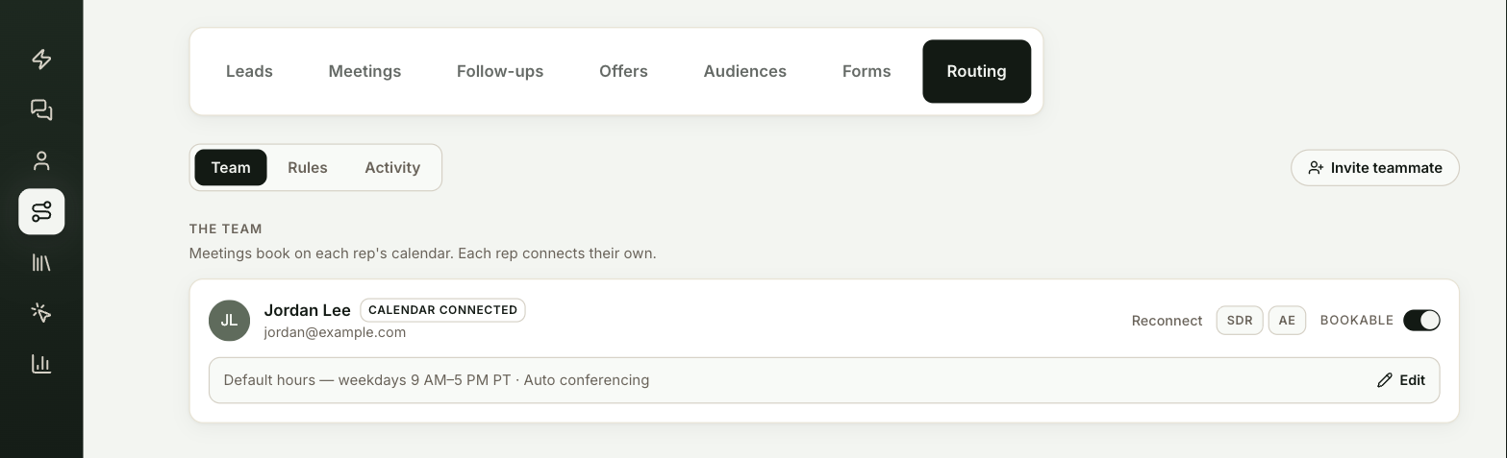Open the lightning bolt sidebar icon
Viewport: 1507px width, 458px height.
coord(41,60)
